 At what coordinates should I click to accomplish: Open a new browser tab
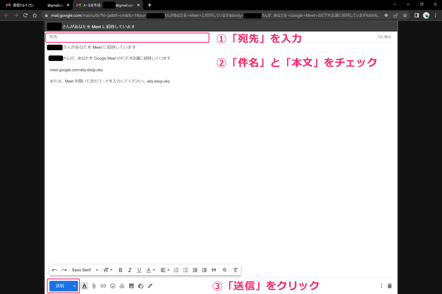[x=149, y=5]
